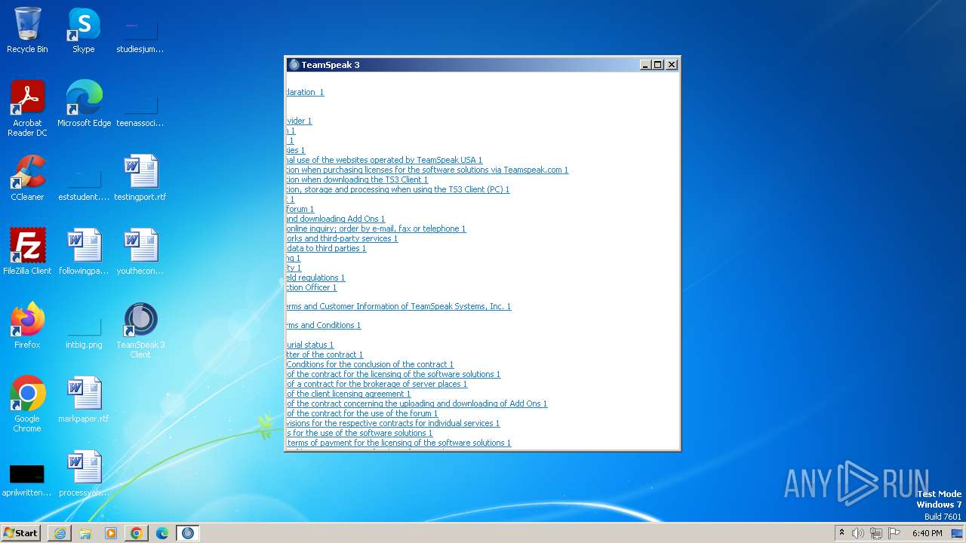This screenshot has height=543, width=966.
Task: Open 'of the client licensing agreement 1' link
Action: (x=349, y=394)
